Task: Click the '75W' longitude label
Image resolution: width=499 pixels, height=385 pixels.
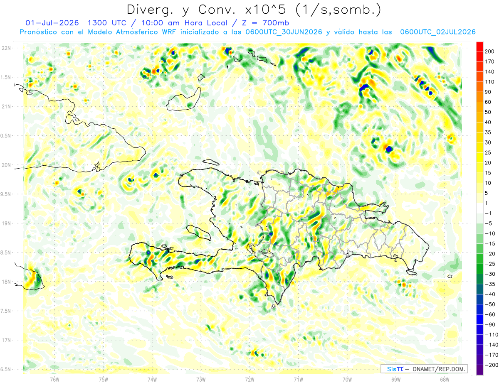Action: 104,379
